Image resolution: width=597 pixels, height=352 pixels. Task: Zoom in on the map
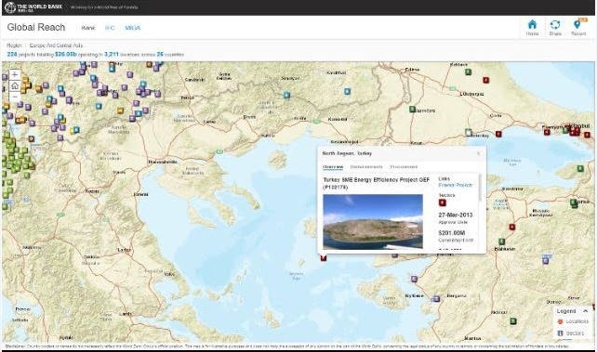15,74
